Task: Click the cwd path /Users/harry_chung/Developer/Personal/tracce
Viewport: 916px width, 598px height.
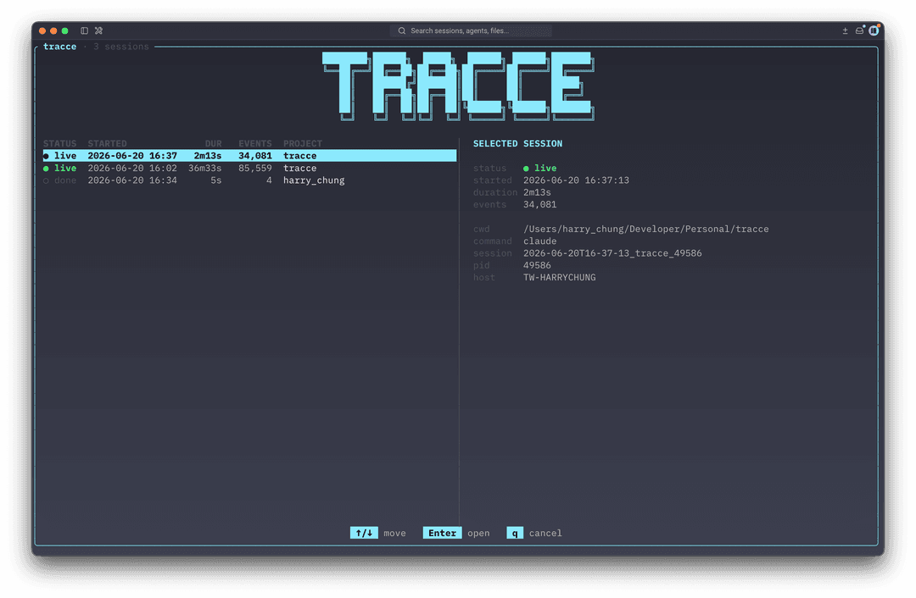Action: 645,229
